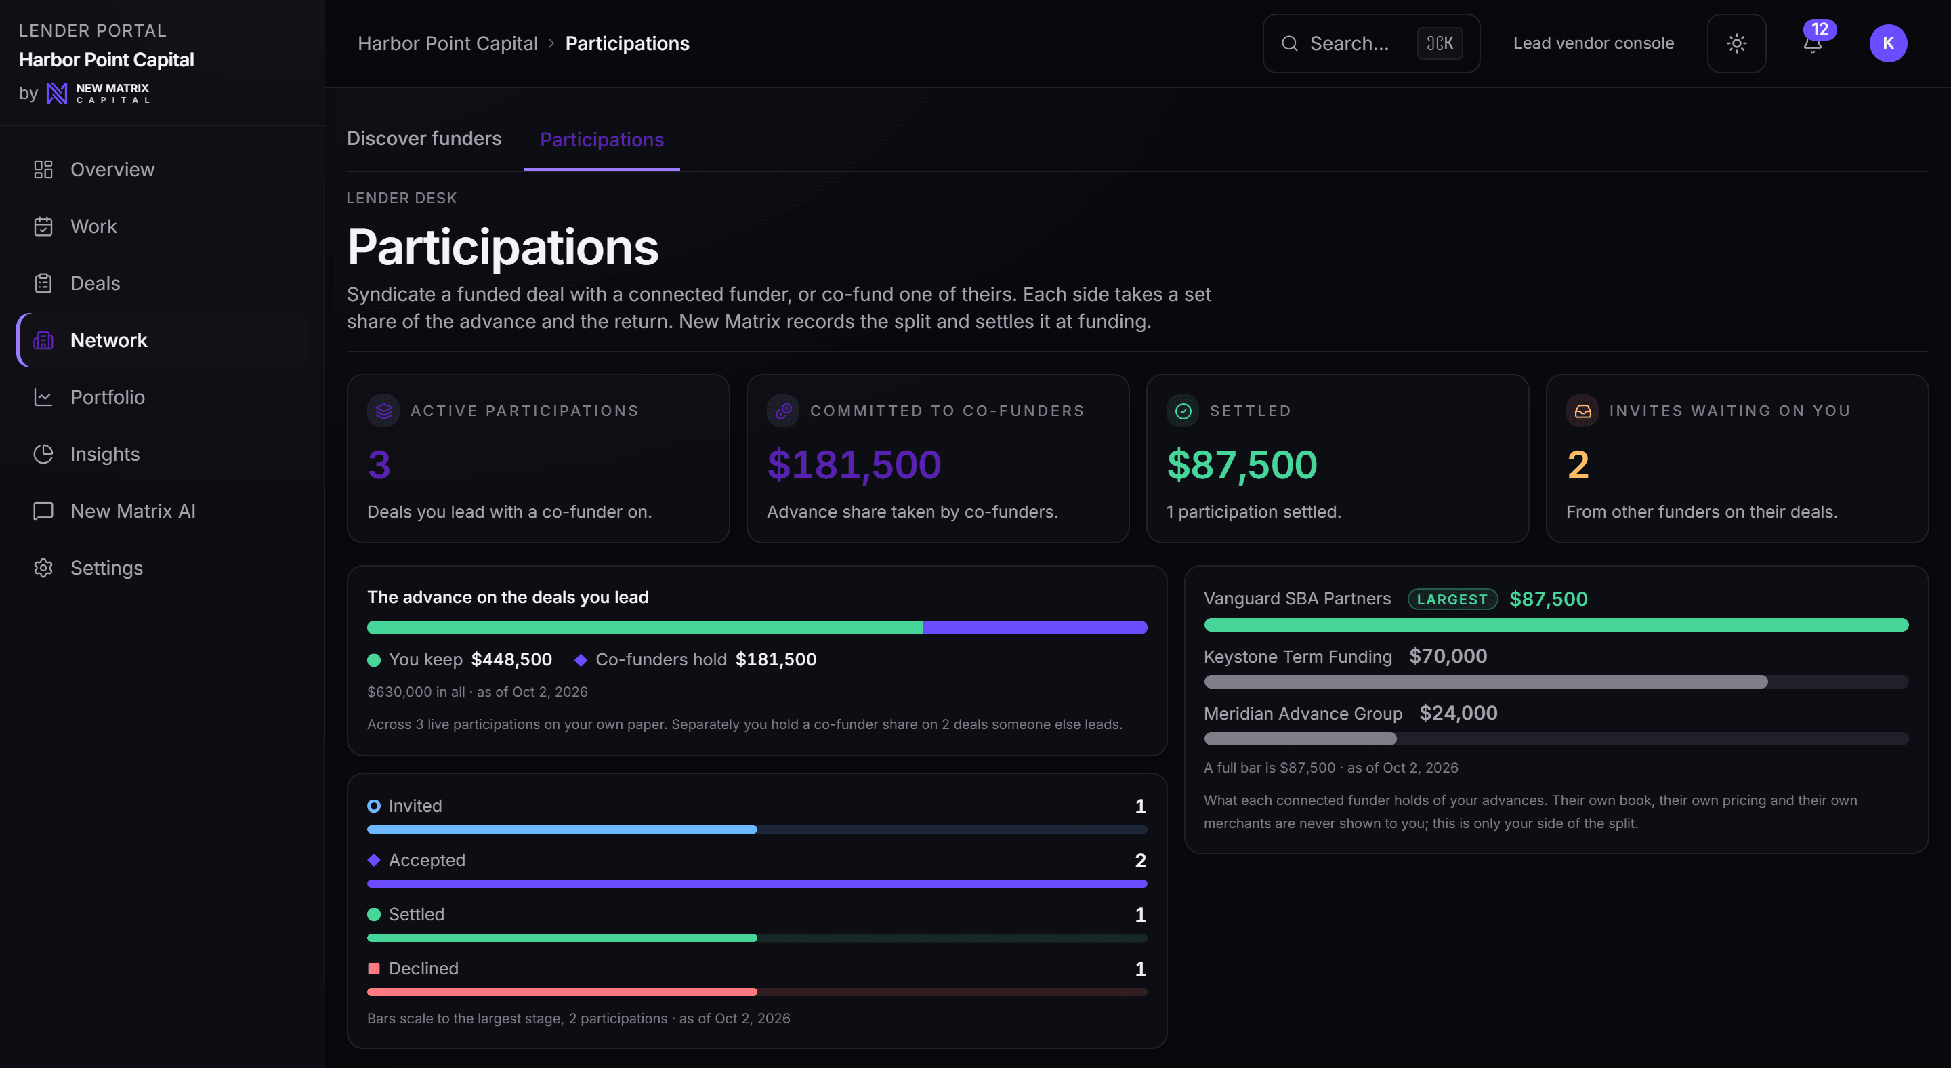Viewport: 1951px width, 1068px height.
Task: Click the Co-funders hold $181,500 legend
Action: click(x=696, y=660)
